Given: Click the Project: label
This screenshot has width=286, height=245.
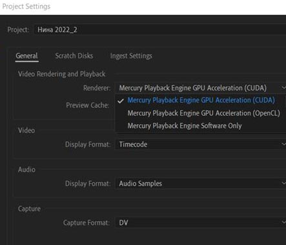Looking at the screenshot, I should [18, 30].
